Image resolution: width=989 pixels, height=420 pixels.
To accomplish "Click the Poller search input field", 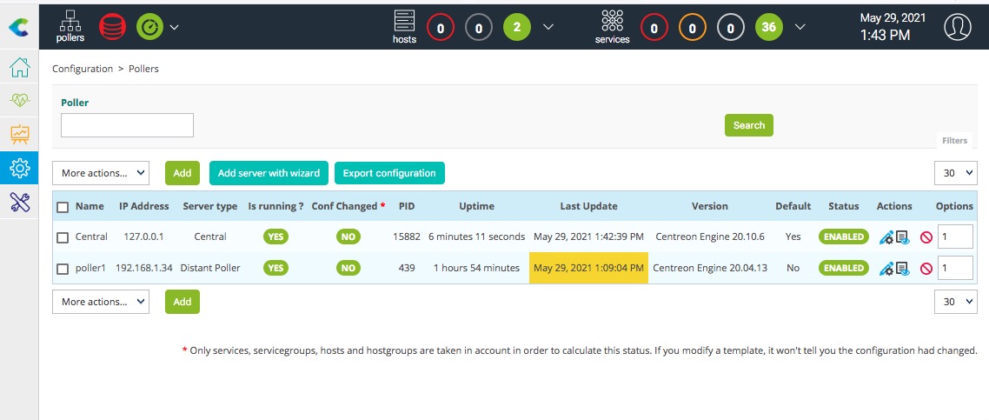I will pos(127,125).
